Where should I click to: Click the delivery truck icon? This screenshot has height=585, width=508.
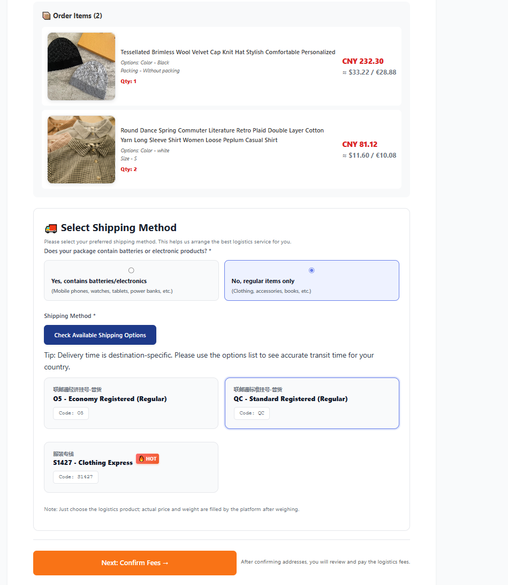51,228
